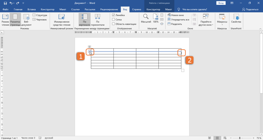Set zoom to 100%

tap(156, 18)
